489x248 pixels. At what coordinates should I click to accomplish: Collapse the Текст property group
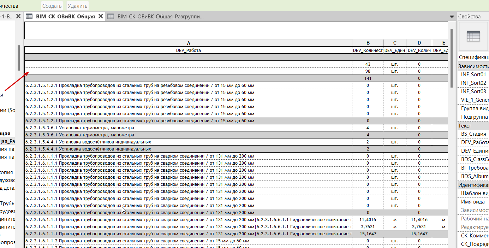[473, 125]
